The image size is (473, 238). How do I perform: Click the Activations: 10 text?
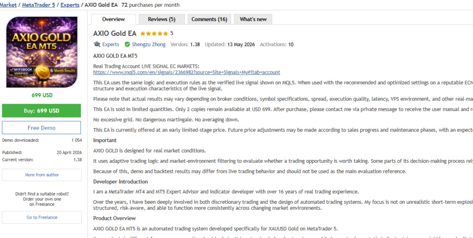coord(277,44)
